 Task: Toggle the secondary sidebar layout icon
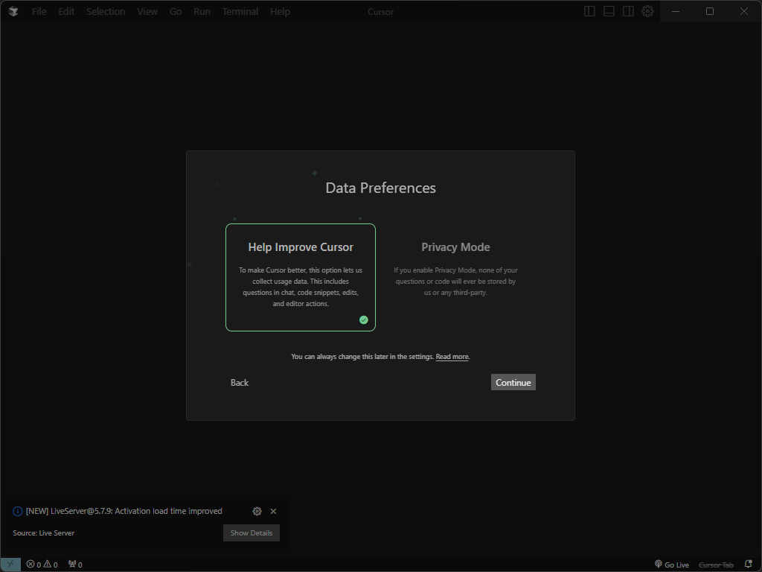(x=628, y=11)
